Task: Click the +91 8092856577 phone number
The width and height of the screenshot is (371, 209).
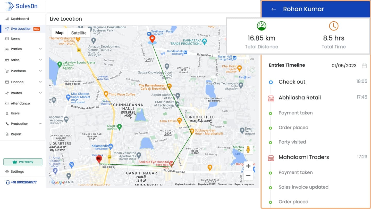Action: 24,182
